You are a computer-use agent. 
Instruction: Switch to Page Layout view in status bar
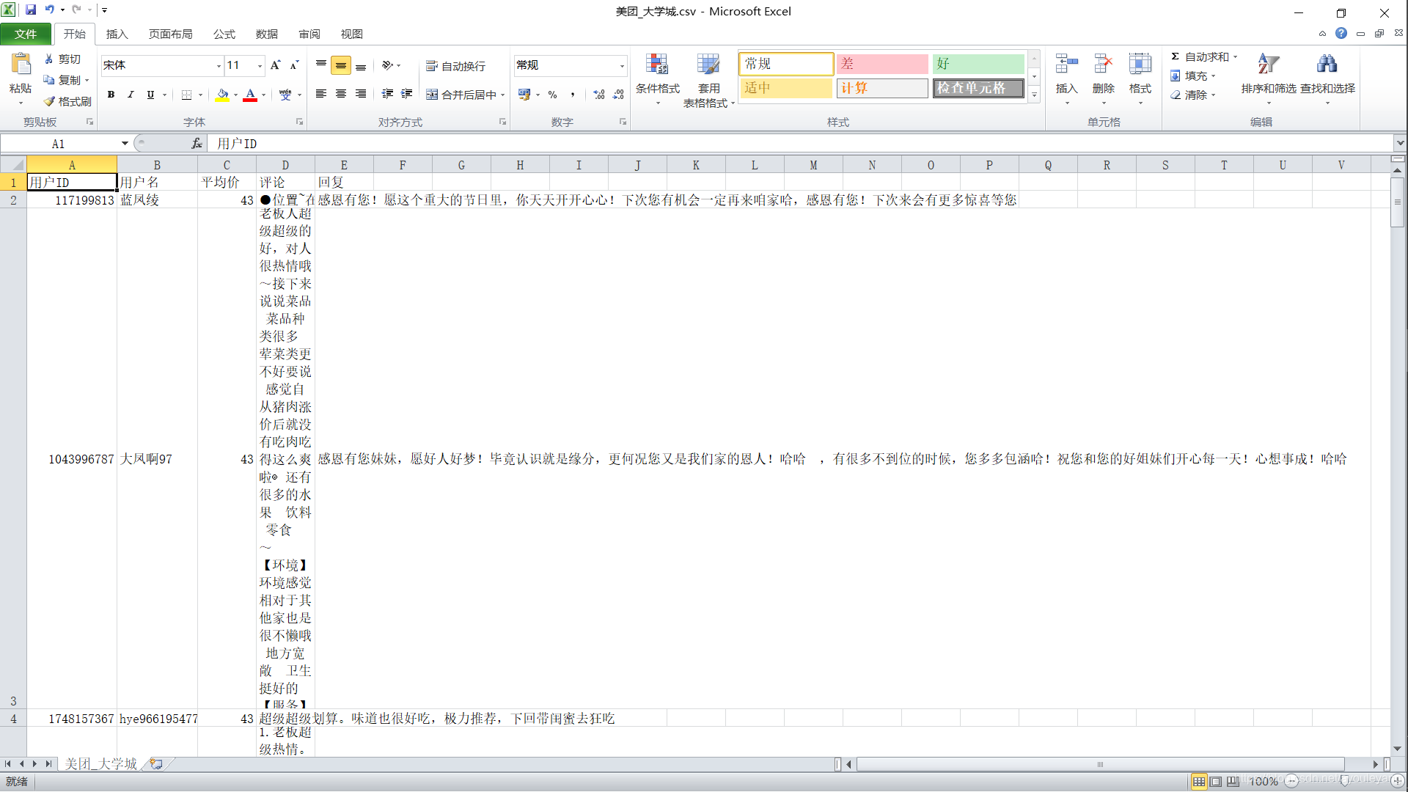[1216, 781]
